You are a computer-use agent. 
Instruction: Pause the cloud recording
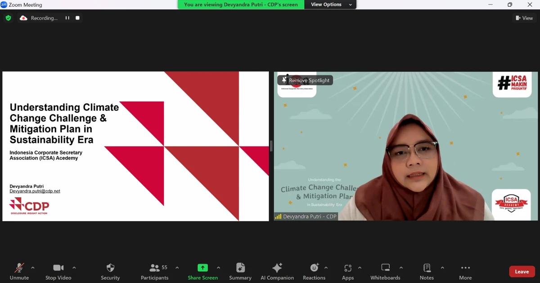click(67, 18)
